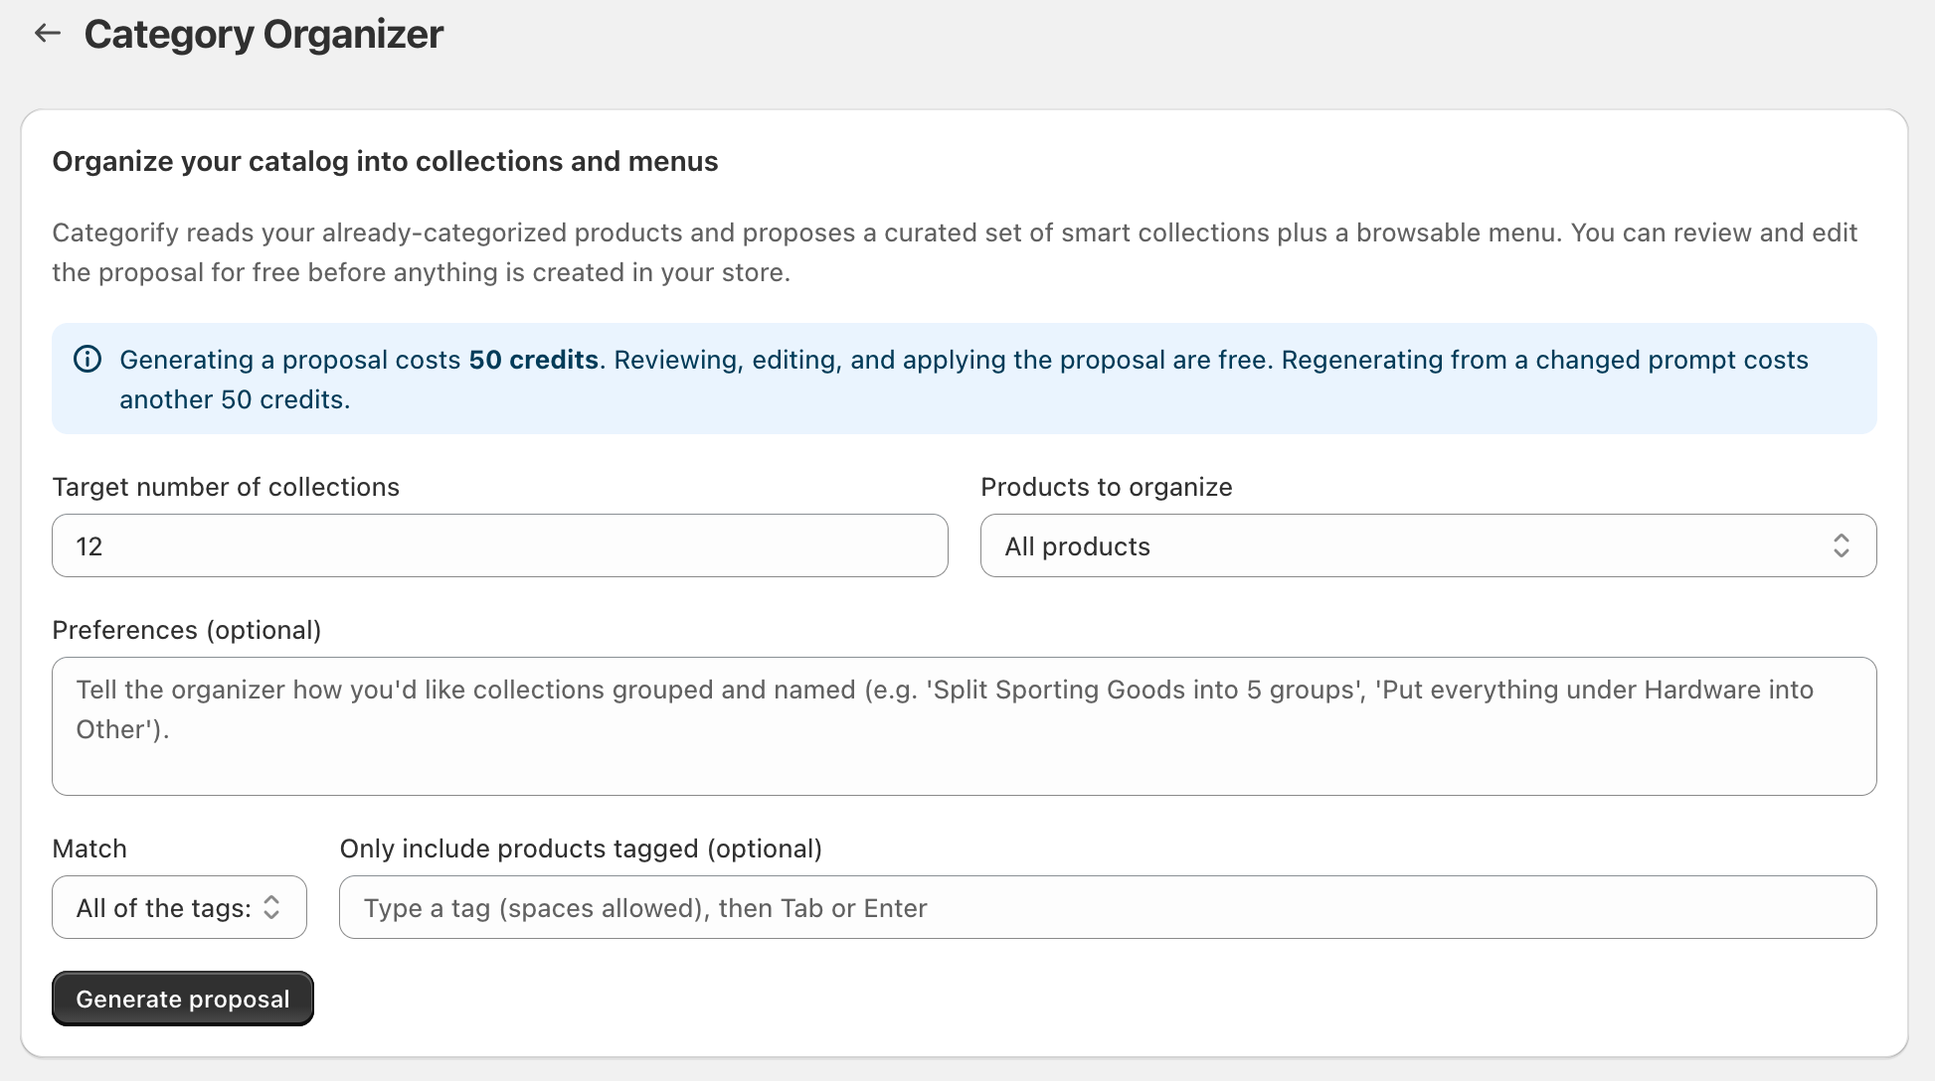
Task: Click the 'Match' label
Action: [x=89, y=849]
